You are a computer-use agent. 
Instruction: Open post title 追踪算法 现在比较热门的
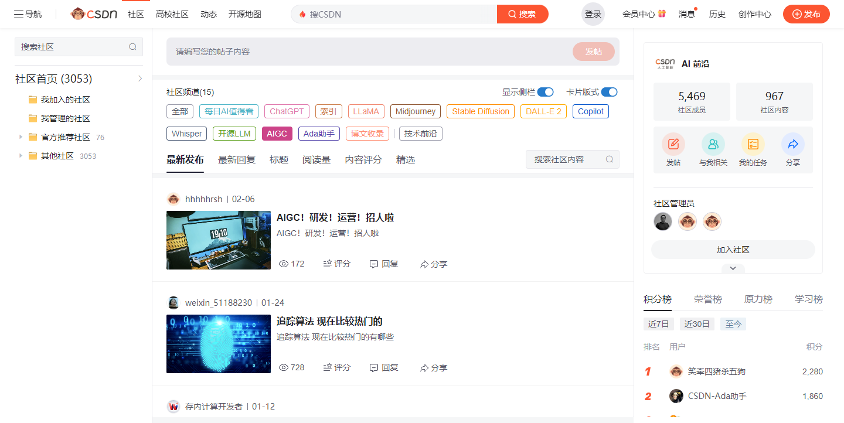tap(329, 321)
